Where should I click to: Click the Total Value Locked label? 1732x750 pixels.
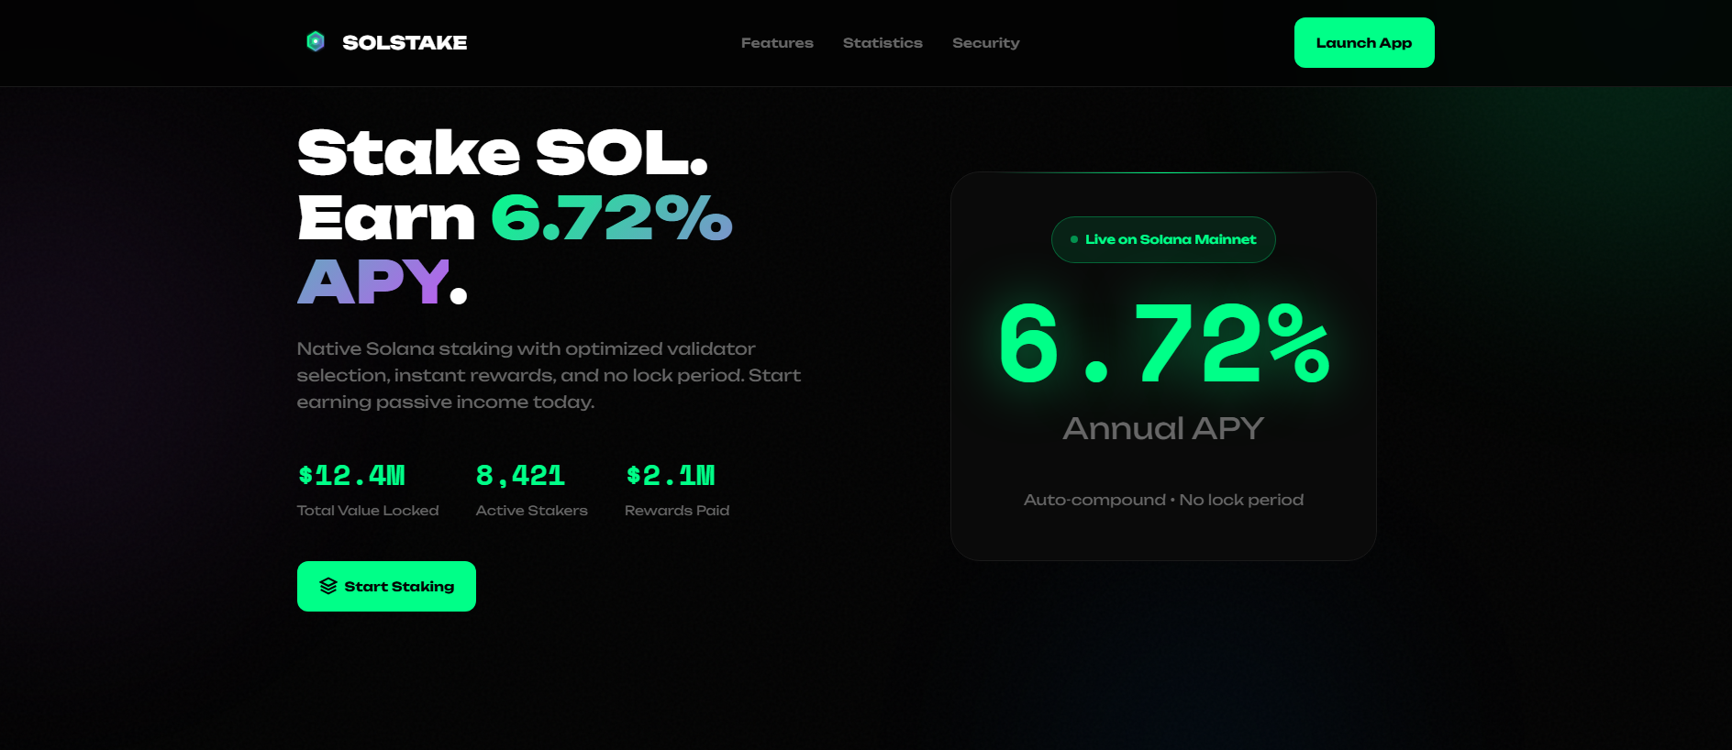368,511
